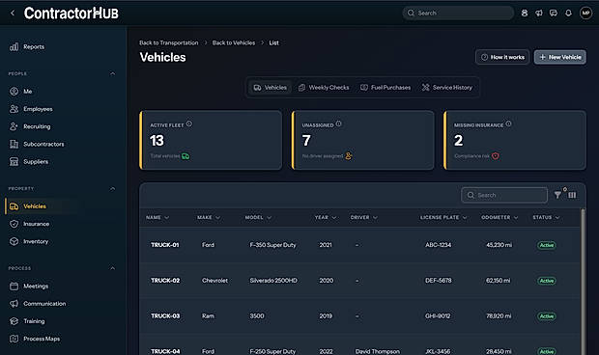
Task: Click the vehicles table Search field
Action: click(x=504, y=195)
